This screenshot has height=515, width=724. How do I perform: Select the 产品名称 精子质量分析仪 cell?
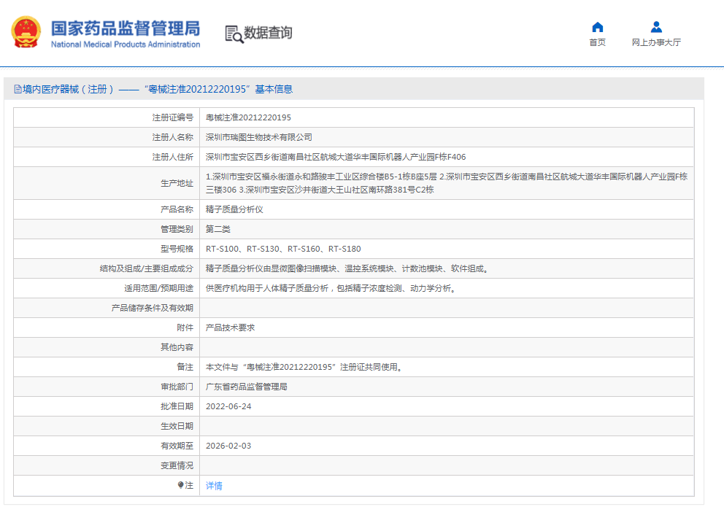point(234,209)
